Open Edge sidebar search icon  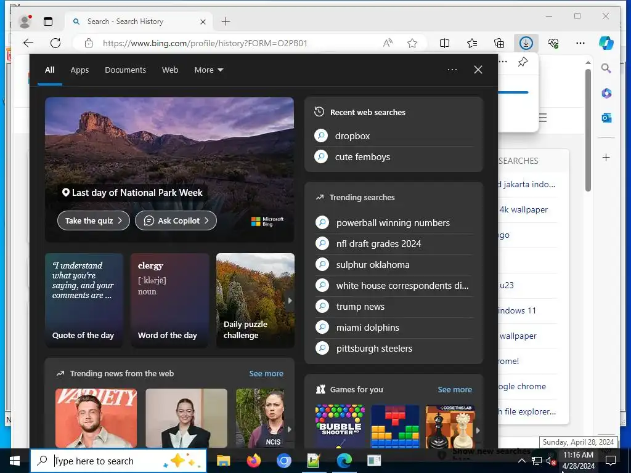coord(606,68)
